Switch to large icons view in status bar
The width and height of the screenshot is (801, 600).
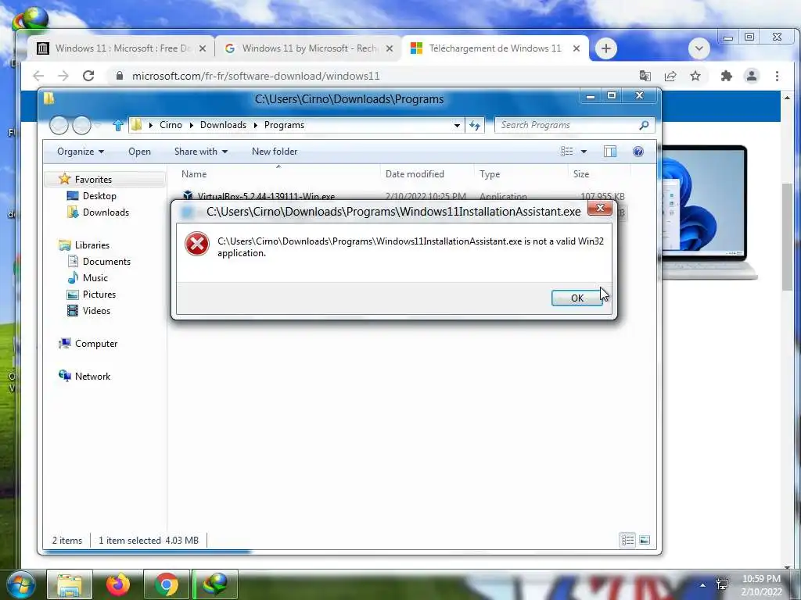pyautogui.click(x=645, y=540)
